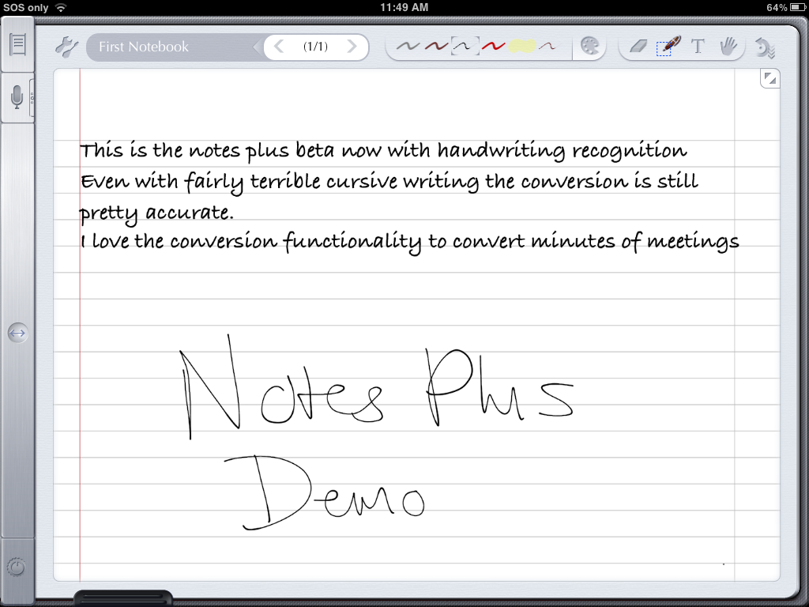
Task: Click the left-right arrows circle icon
Action: pos(17,333)
